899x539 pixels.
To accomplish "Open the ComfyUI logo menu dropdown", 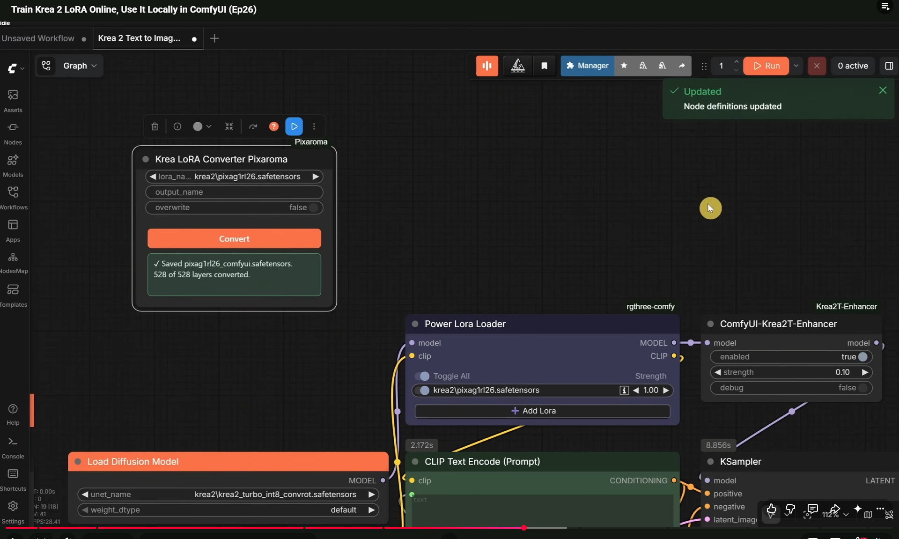I will click(x=15, y=68).
